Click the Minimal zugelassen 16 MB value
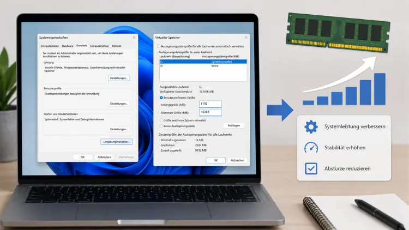The image size is (409, 230). (x=199, y=140)
